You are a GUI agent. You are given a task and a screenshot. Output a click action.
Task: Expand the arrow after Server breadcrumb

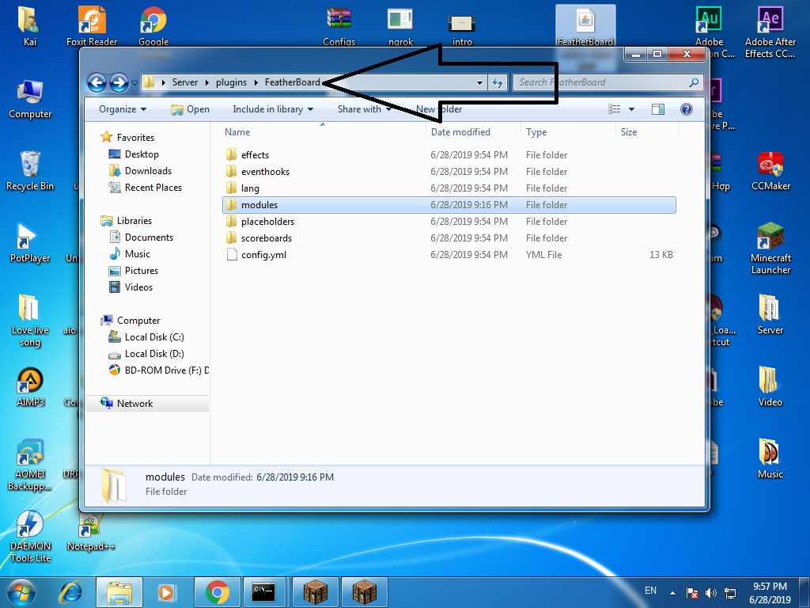207,82
